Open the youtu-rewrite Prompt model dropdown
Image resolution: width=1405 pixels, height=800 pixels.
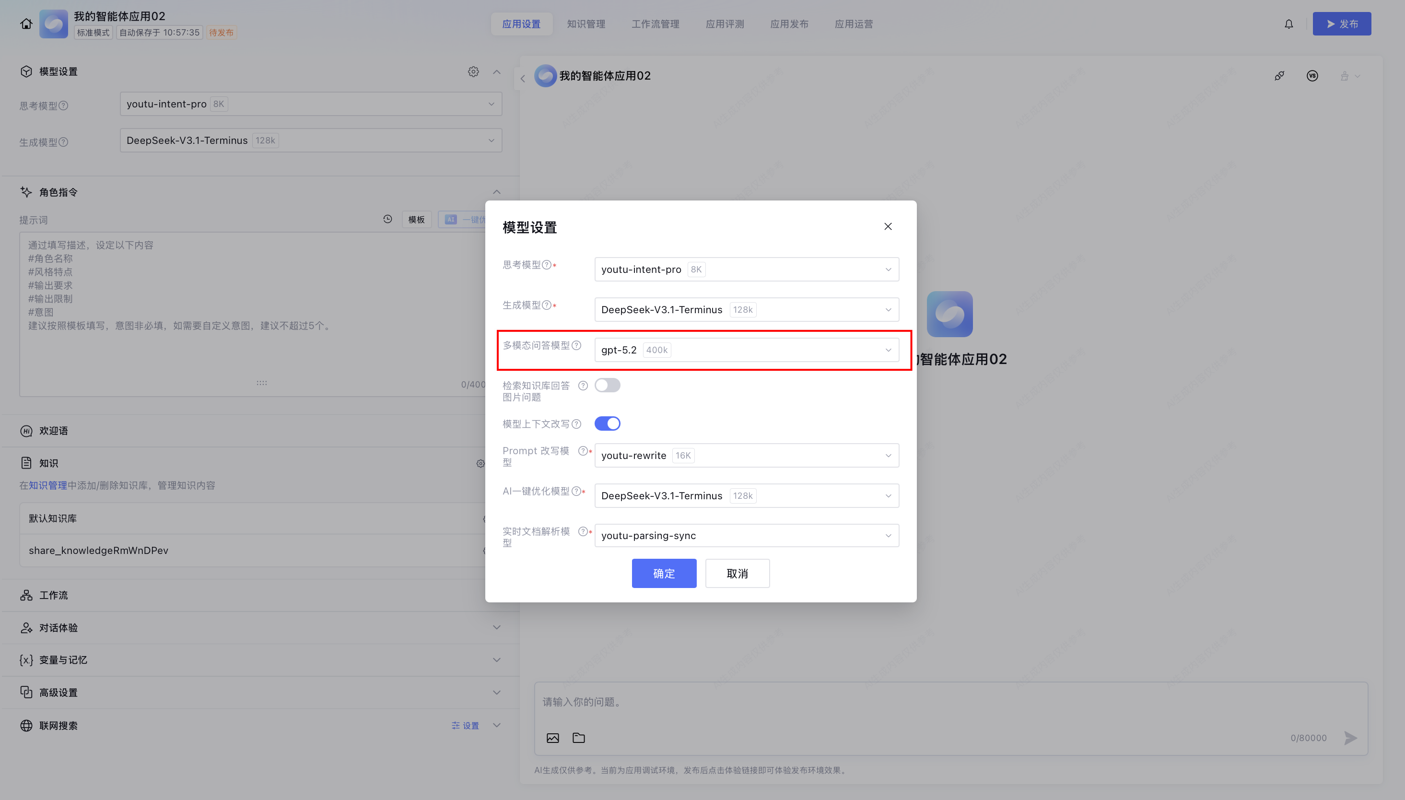coord(746,456)
